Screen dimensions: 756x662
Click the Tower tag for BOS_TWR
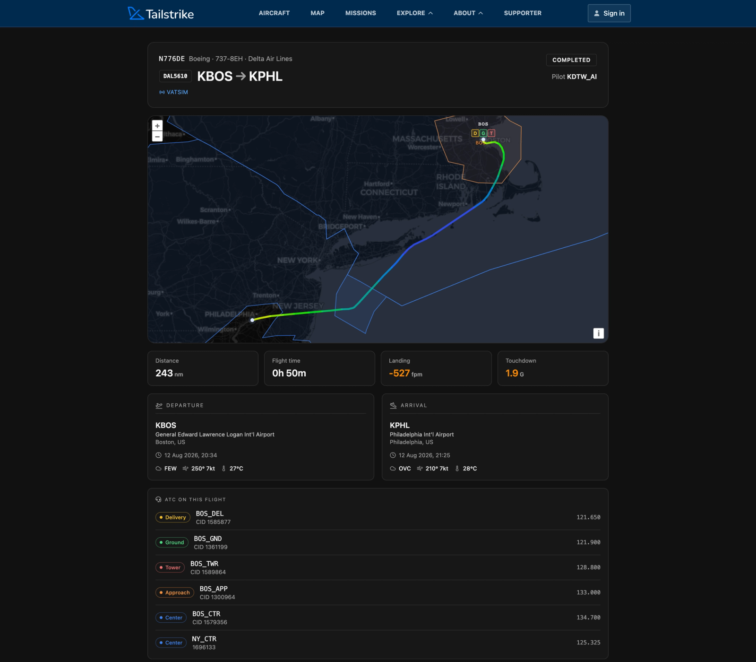[x=170, y=567]
